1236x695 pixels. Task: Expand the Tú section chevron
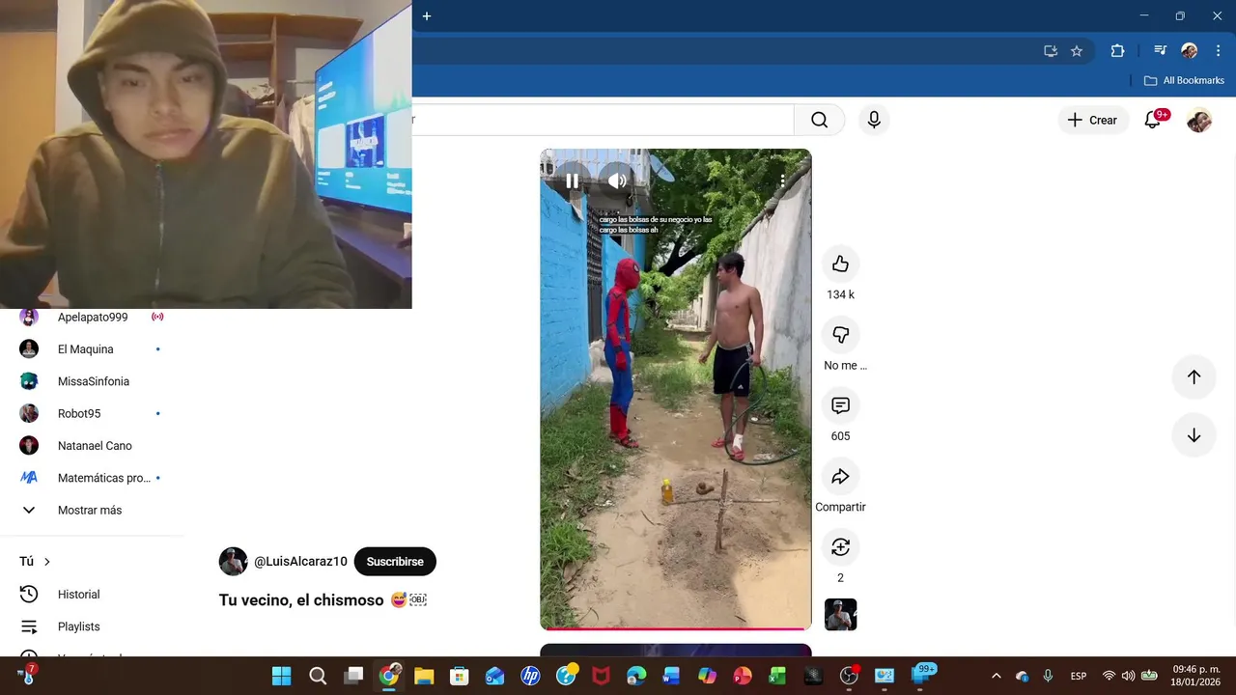click(x=46, y=562)
